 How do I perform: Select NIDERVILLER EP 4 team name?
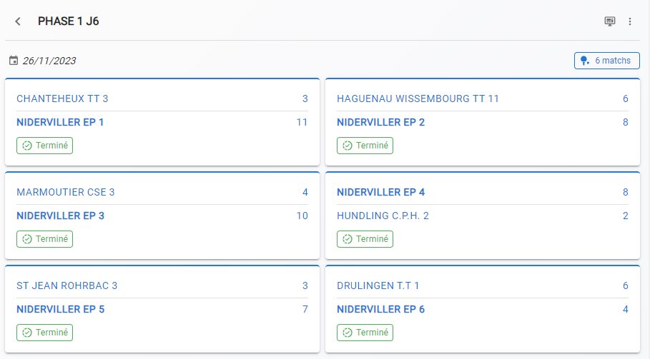tap(380, 192)
